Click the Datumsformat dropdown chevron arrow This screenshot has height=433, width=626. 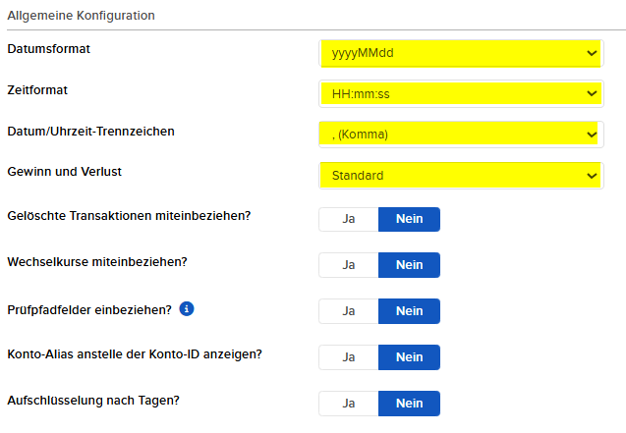pyautogui.click(x=592, y=53)
